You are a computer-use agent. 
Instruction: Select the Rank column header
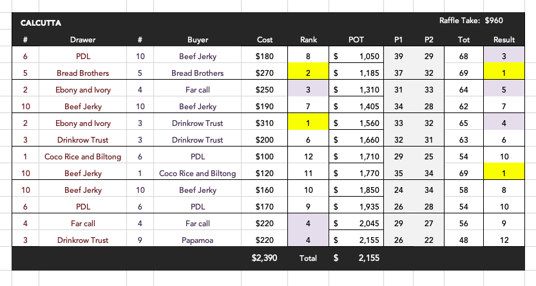[x=309, y=40]
